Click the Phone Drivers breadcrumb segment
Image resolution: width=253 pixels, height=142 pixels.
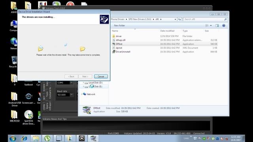pos(118,19)
